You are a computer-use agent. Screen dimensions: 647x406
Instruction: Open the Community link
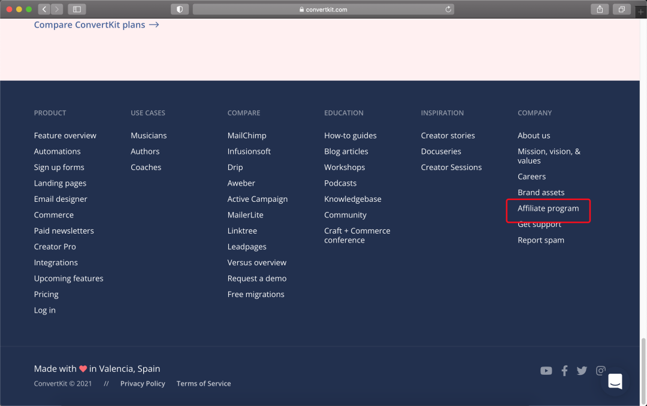(345, 215)
